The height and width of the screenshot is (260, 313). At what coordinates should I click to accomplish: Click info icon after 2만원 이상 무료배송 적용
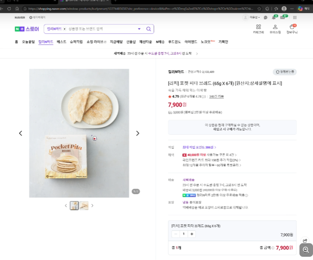246,196
